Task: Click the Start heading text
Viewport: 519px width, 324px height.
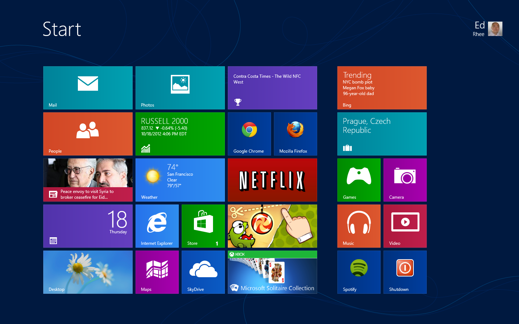Action: 62,29
